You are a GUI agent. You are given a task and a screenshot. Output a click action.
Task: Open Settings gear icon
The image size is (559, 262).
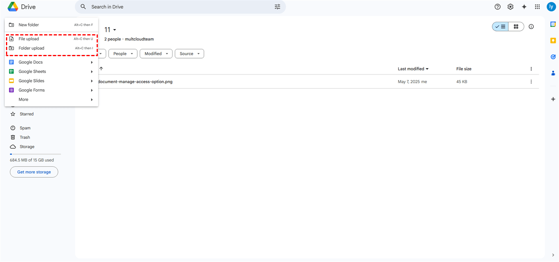click(x=511, y=7)
